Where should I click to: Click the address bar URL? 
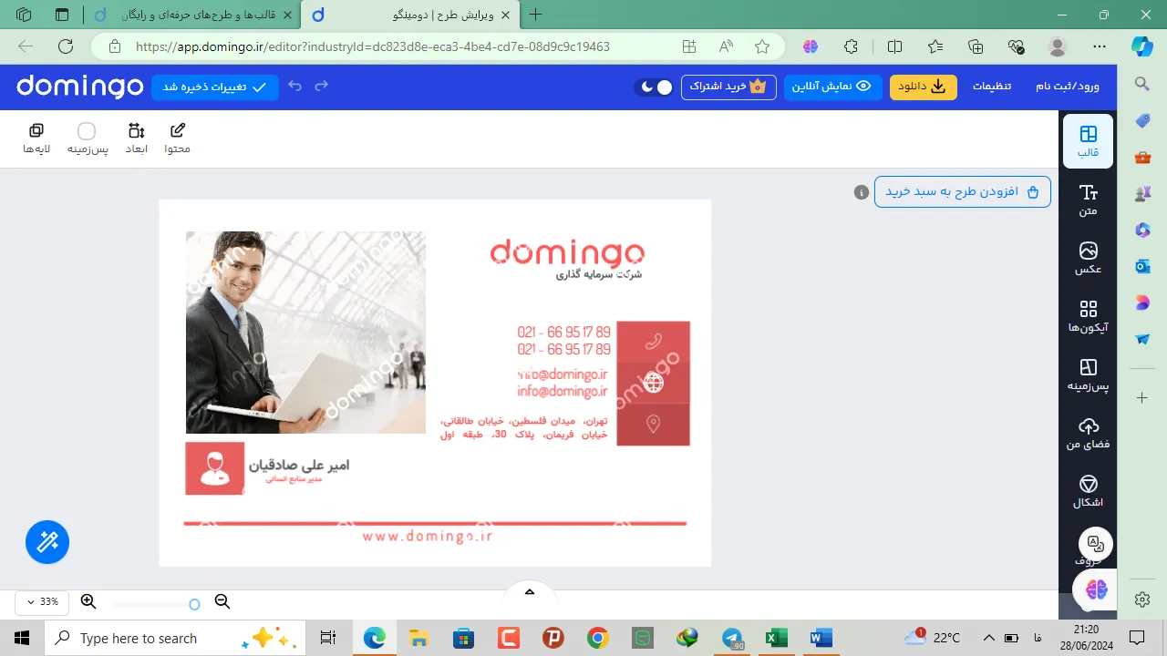(x=372, y=46)
